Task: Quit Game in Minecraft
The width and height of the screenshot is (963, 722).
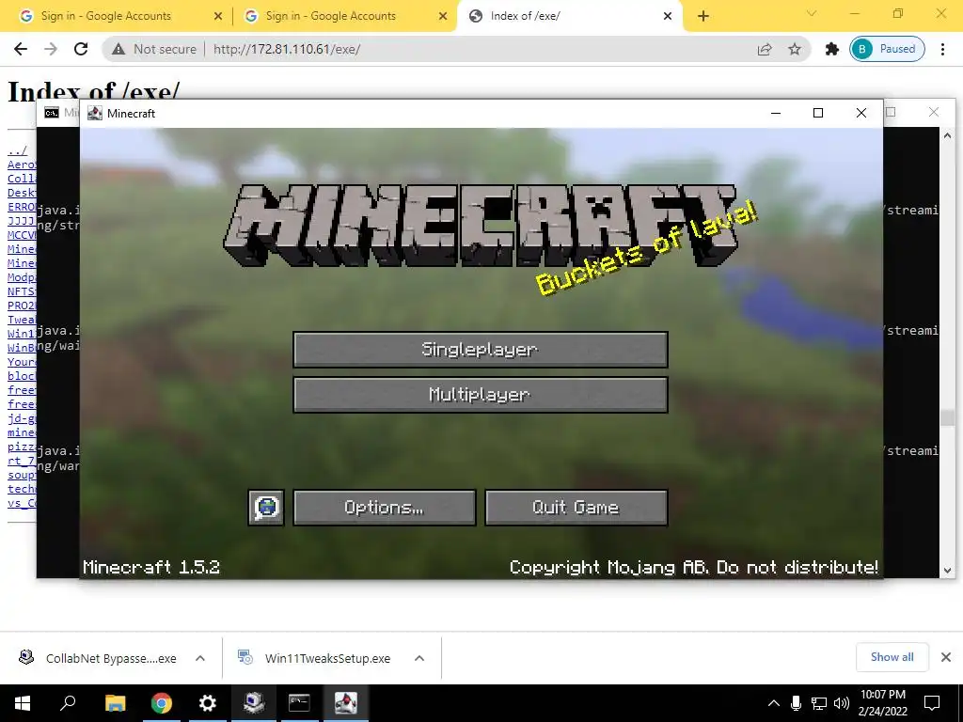Action: tap(576, 508)
